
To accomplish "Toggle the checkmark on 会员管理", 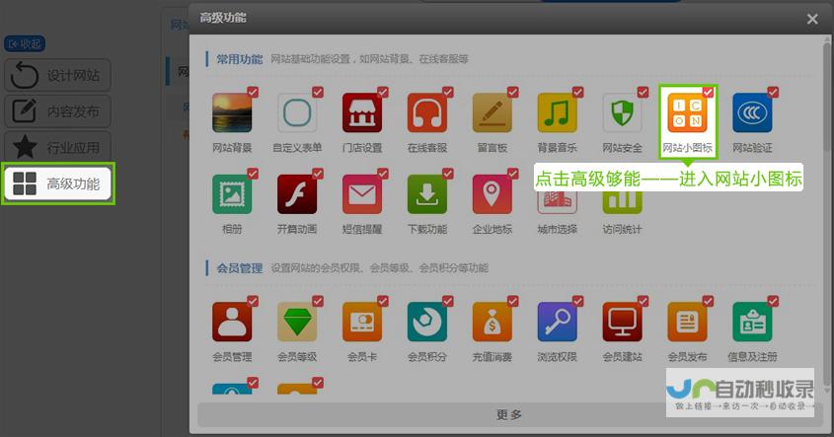I will pos(253,301).
